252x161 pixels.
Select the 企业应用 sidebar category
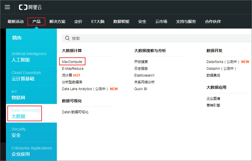coord(31,151)
